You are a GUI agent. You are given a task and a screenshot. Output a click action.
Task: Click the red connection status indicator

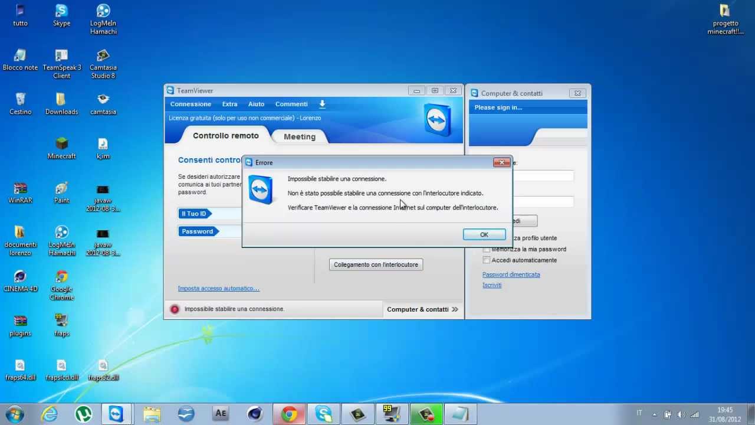pyautogui.click(x=174, y=309)
